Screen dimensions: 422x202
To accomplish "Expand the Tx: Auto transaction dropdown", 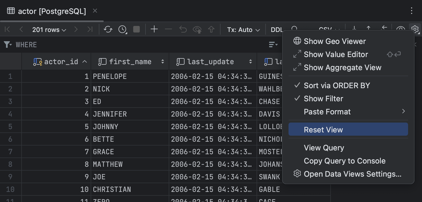I will click(243, 29).
